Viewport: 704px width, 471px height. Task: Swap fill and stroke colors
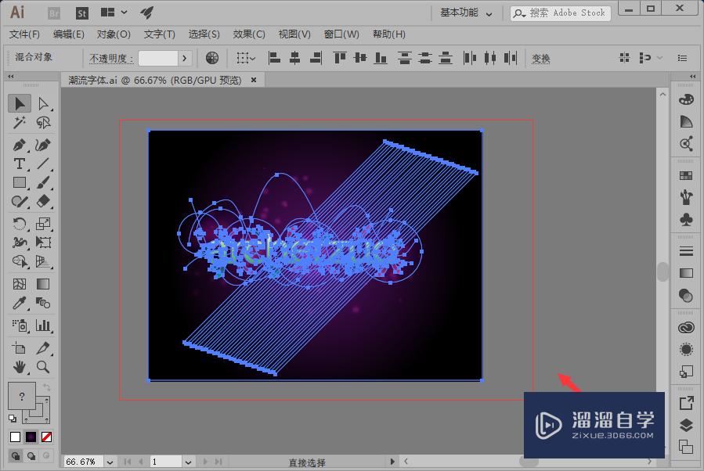click(x=46, y=387)
